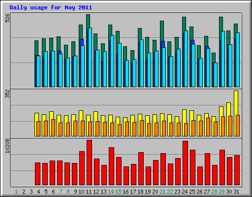Click green day label 15

[118, 192]
